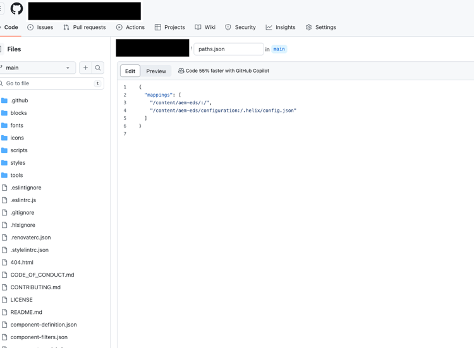Place cursor on the "/content/aem-eds/:/" line
This screenshot has height=348, width=474.
181,103
